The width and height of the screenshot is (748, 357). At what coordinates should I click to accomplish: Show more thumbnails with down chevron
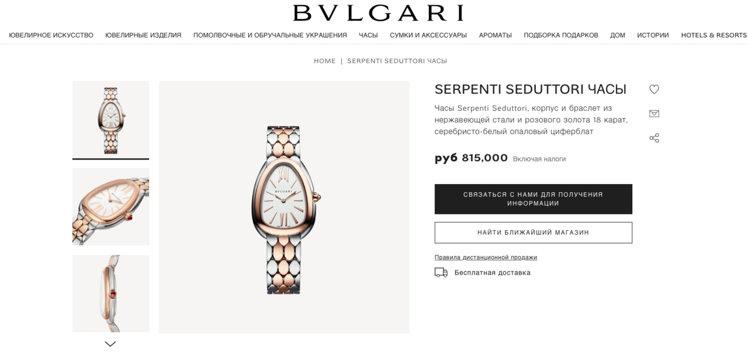[x=110, y=344]
